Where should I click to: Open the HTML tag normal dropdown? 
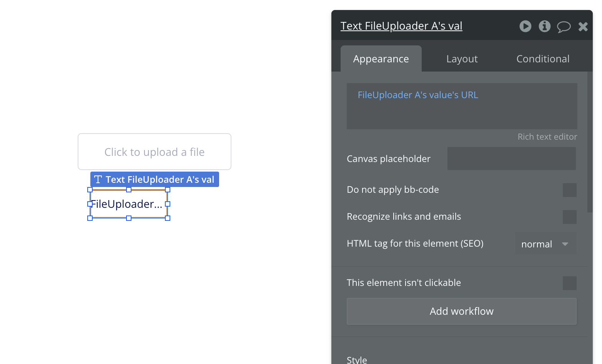click(545, 244)
